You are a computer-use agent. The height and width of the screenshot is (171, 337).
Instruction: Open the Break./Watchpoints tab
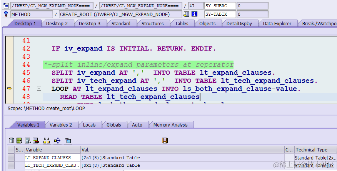point(319,23)
